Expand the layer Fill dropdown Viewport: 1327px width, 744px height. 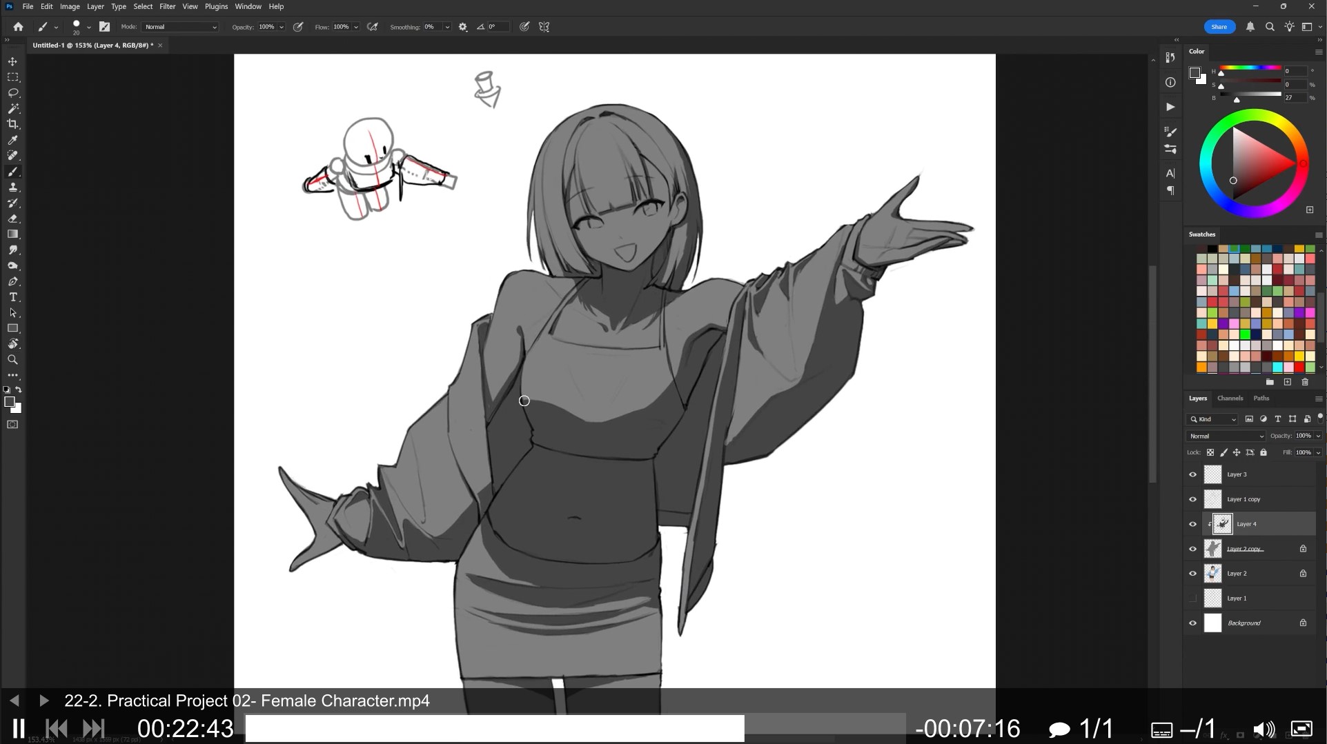[x=1318, y=453]
